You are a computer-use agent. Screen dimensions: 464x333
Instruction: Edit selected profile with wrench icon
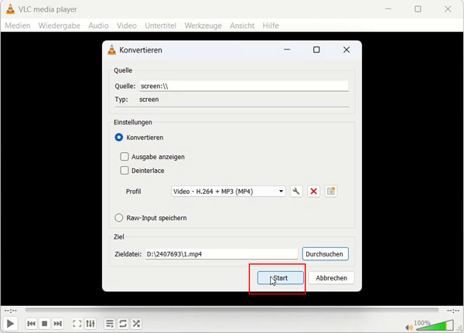pyautogui.click(x=296, y=192)
